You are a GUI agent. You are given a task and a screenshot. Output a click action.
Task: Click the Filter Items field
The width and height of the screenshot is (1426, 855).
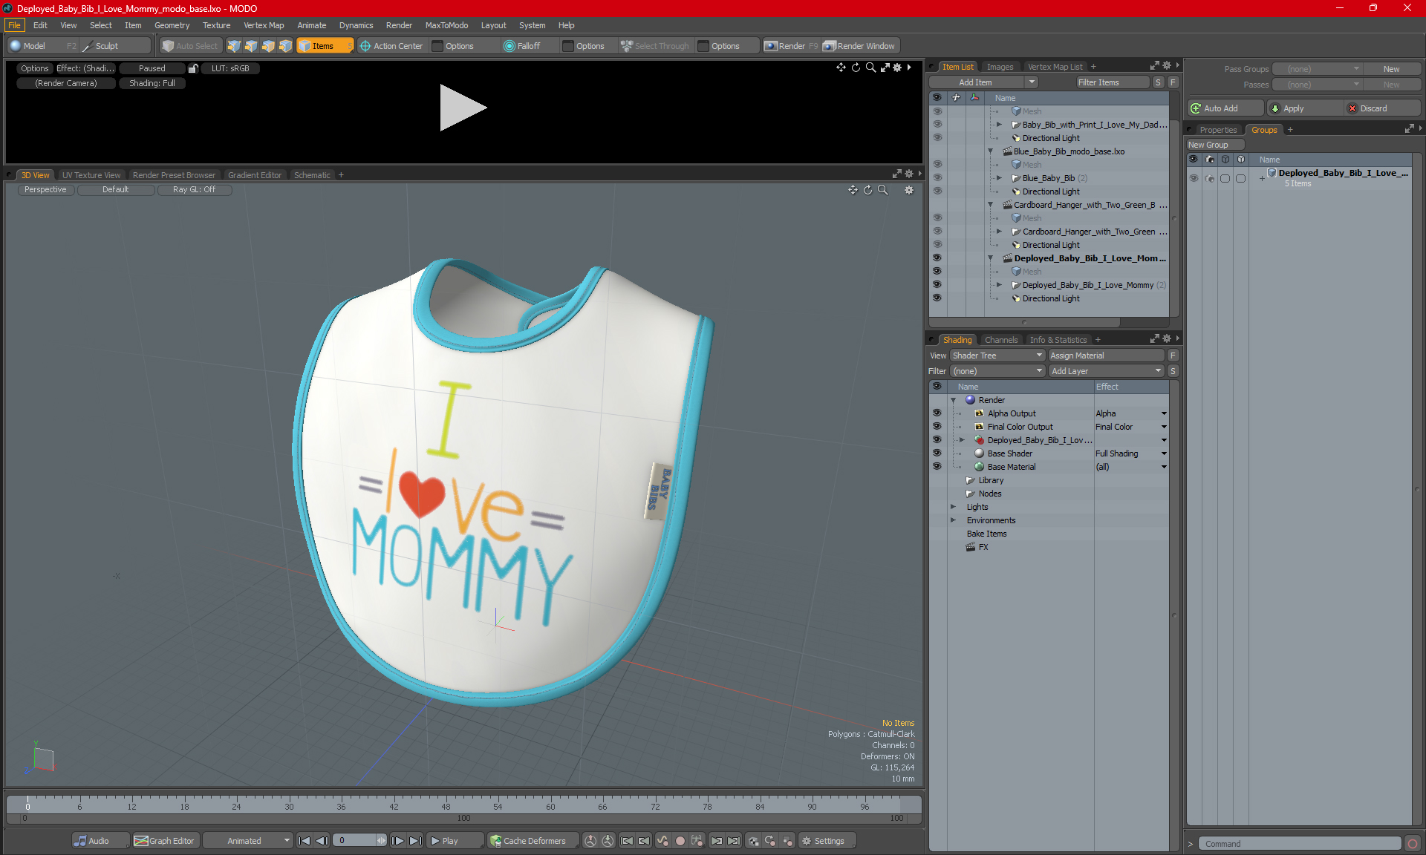1113,82
